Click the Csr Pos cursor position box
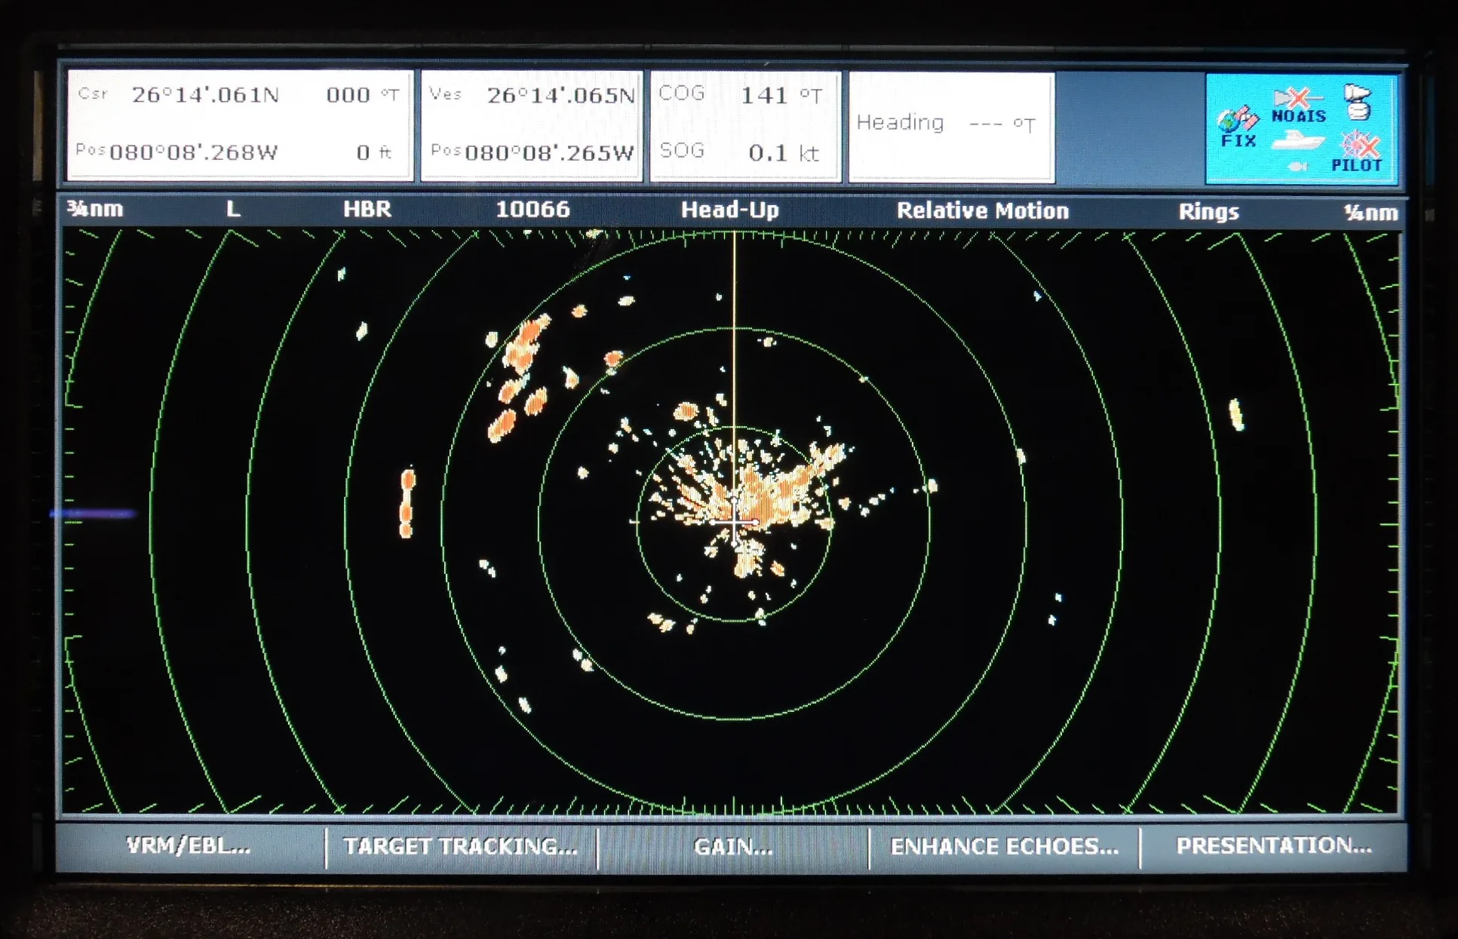 pos(240,125)
